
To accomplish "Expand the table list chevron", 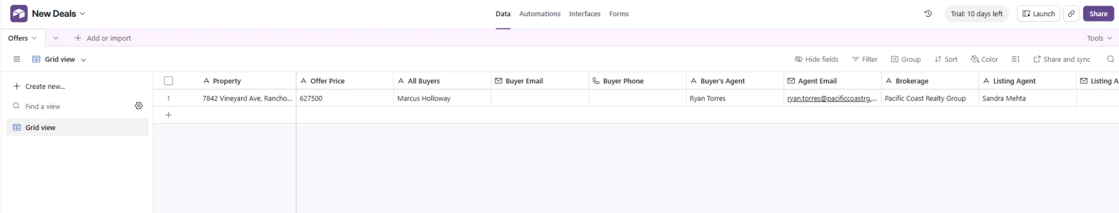I will click(55, 38).
